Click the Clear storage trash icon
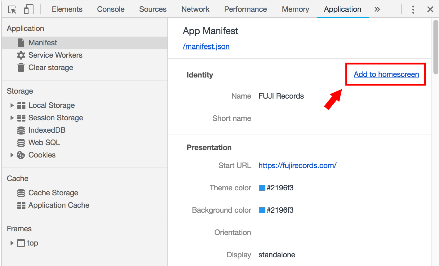The image size is (439, 266). point(21,68)
